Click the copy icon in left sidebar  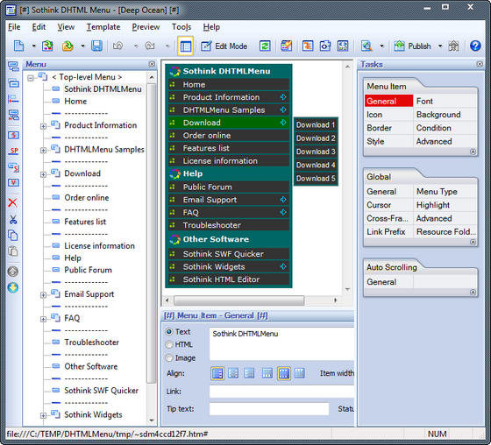pyautogui.click(x=13, y=236)
